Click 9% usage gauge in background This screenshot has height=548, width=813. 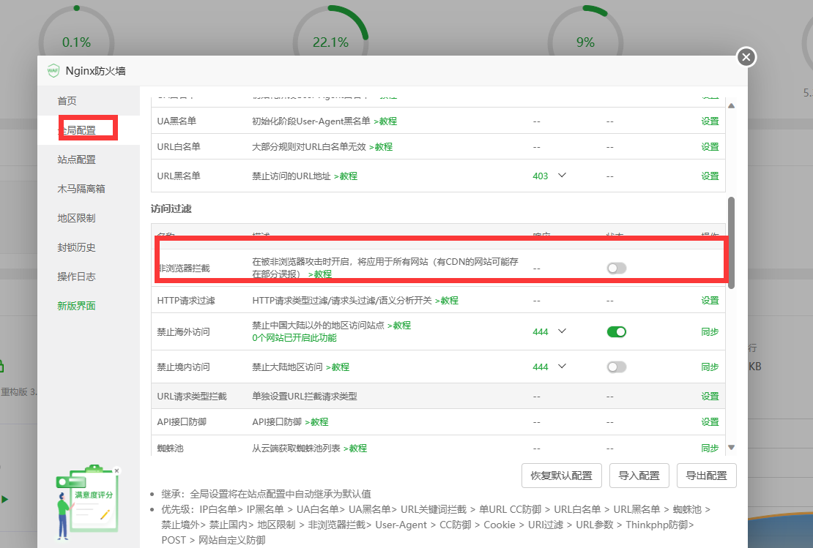pos(585,42)
